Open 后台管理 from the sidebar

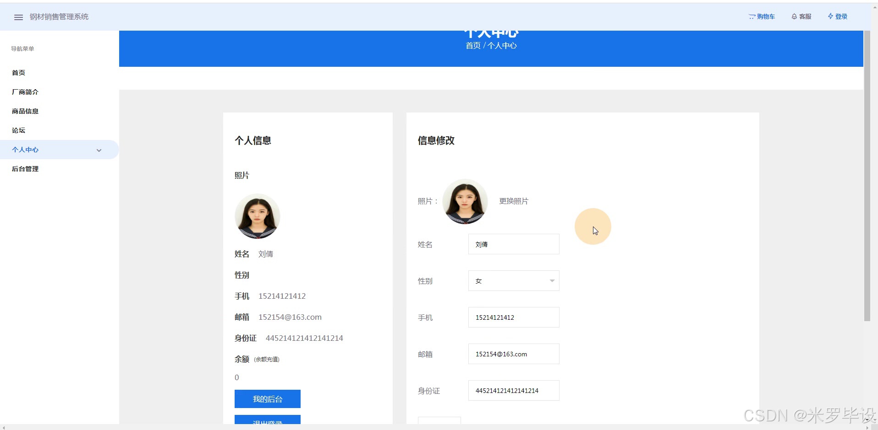[x=25, y=169]
